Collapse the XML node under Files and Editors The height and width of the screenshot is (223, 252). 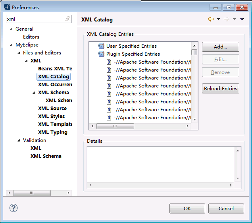click(x=26, y=61)
